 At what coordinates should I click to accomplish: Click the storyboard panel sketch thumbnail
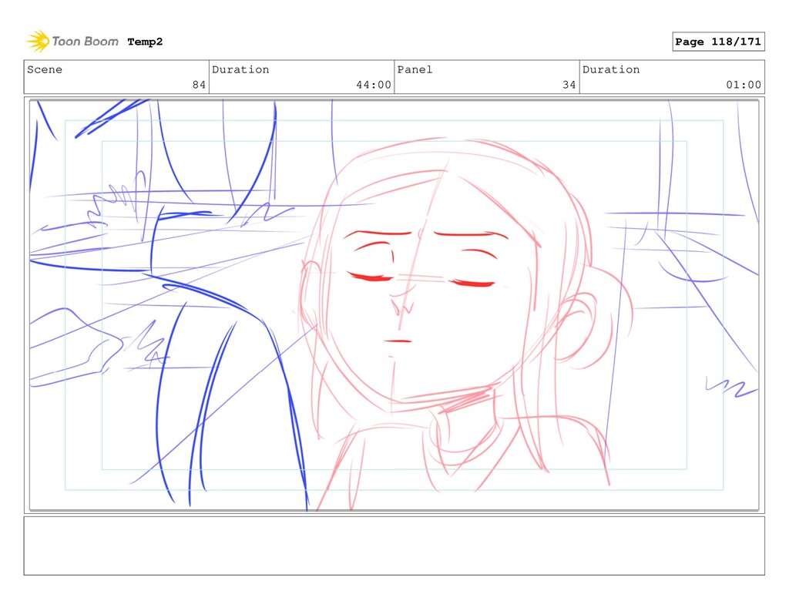[394, 305]
